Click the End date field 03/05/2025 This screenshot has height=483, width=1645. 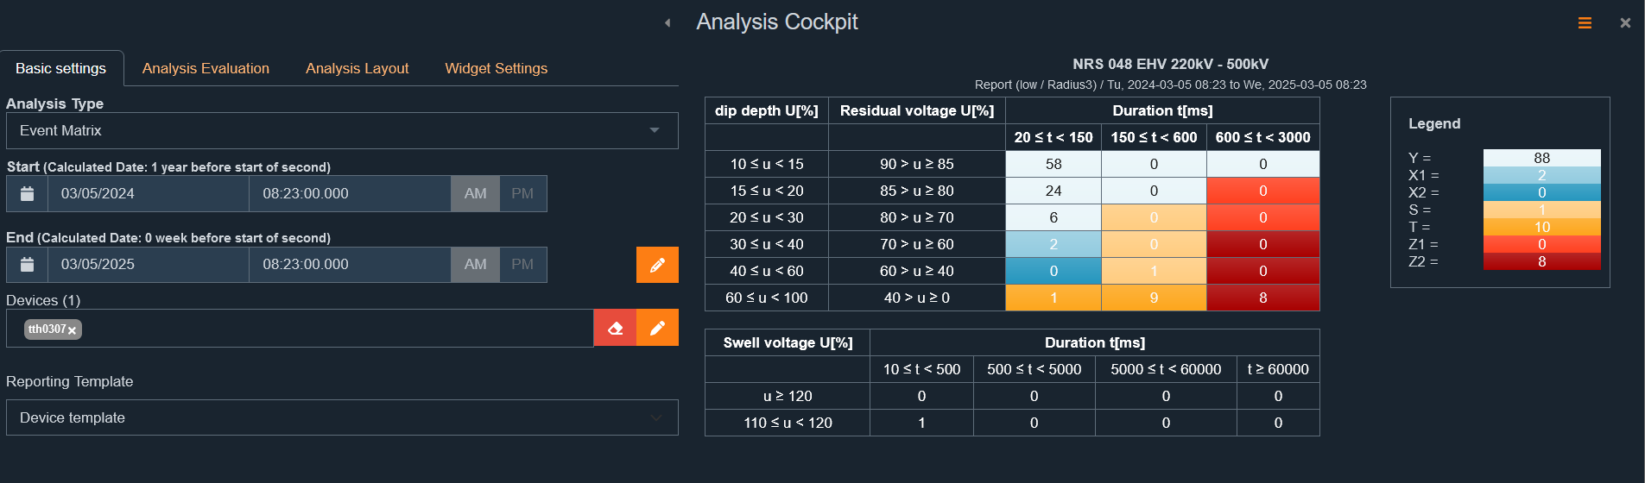[148, 265]
